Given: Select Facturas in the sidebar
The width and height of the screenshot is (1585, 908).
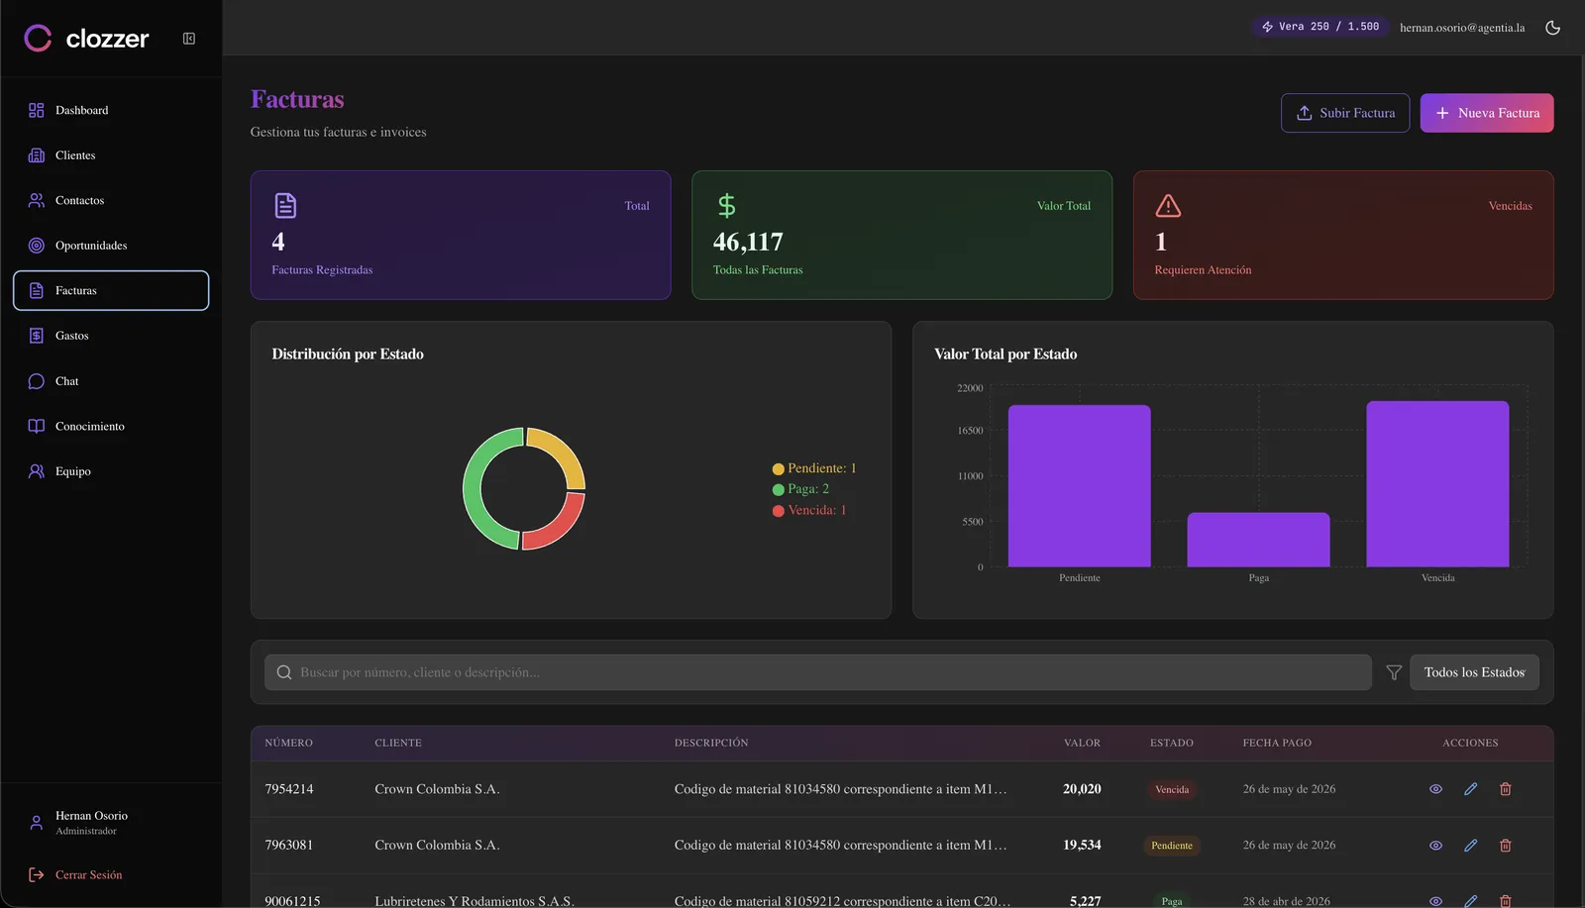Looking at the screenshot, I should (111, 290).
